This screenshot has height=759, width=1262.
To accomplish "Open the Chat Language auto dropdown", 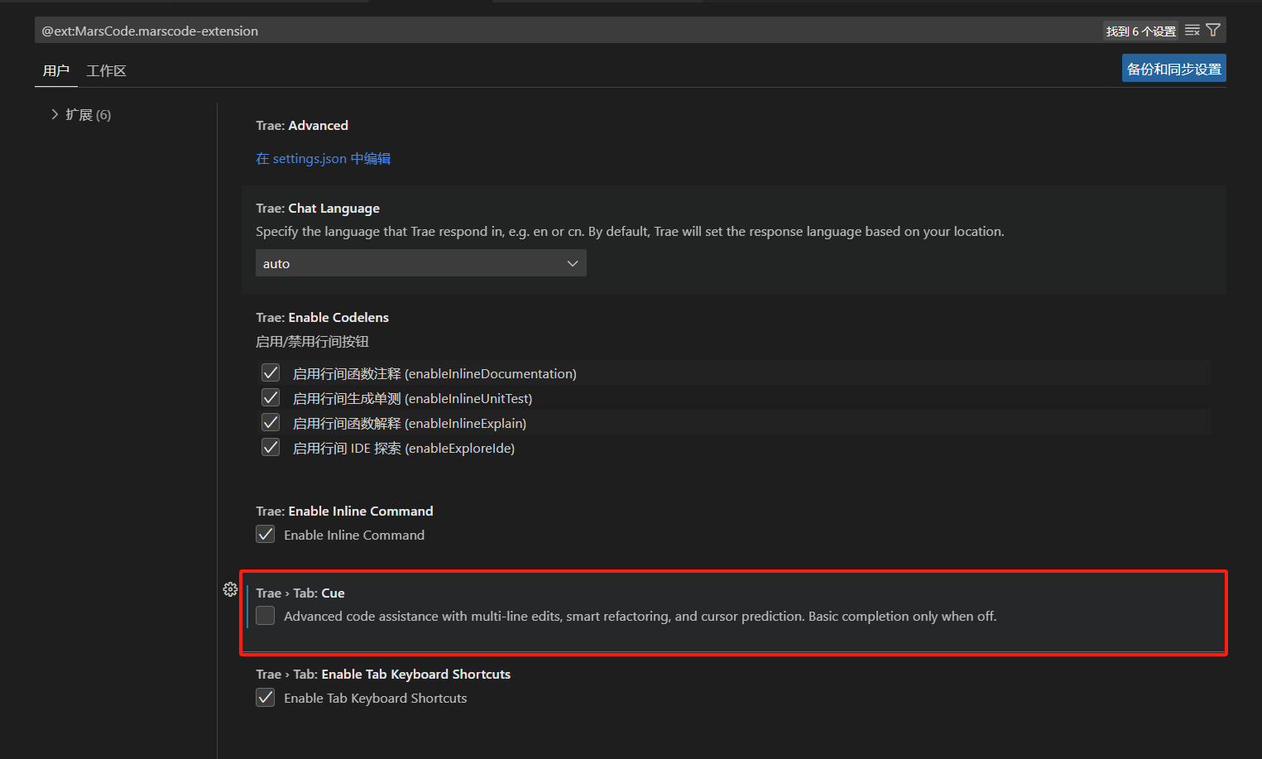I will pos(420,263).
